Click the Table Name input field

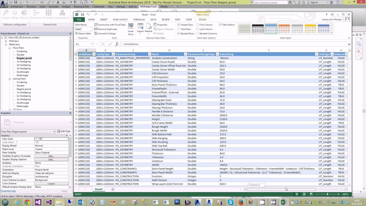pos(83,29)
